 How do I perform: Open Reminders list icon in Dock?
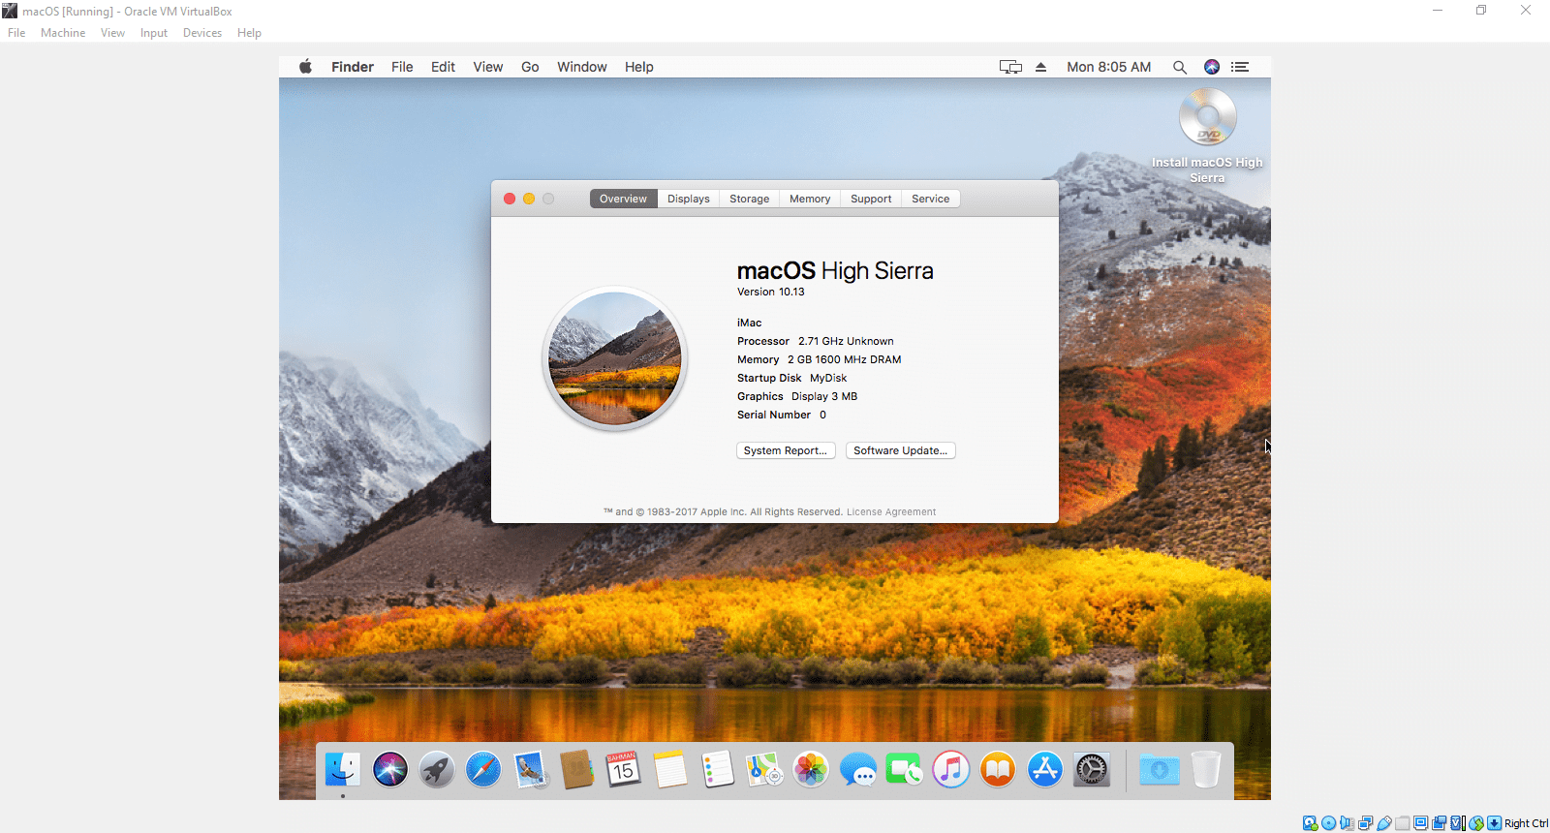coord(717,770)
